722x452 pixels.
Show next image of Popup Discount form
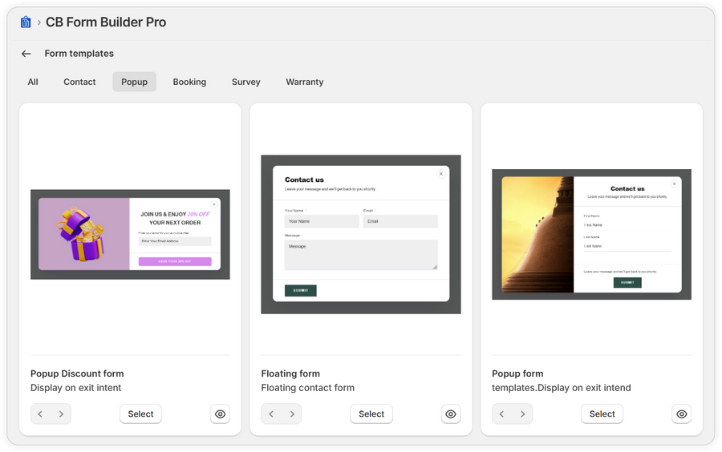(x=61, y=414)
